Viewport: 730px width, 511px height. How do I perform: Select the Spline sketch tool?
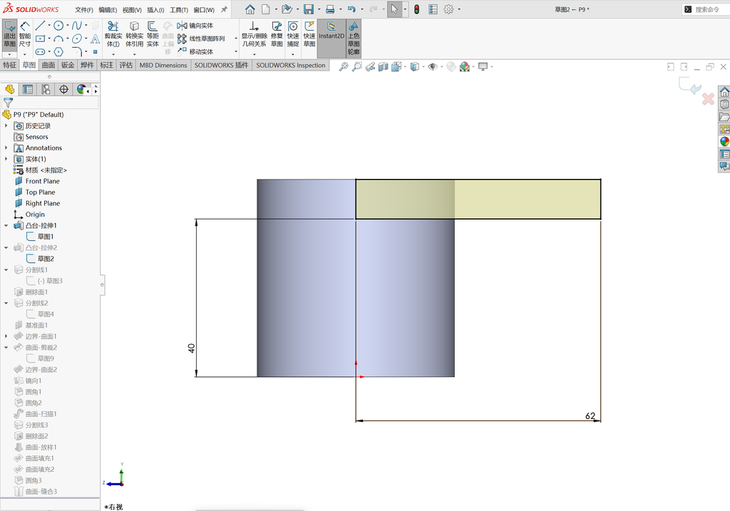pyautogui.click(x=77, y=26)
